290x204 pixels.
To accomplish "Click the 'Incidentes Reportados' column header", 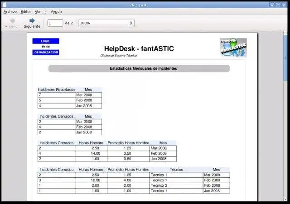I will tap(56, 90).
